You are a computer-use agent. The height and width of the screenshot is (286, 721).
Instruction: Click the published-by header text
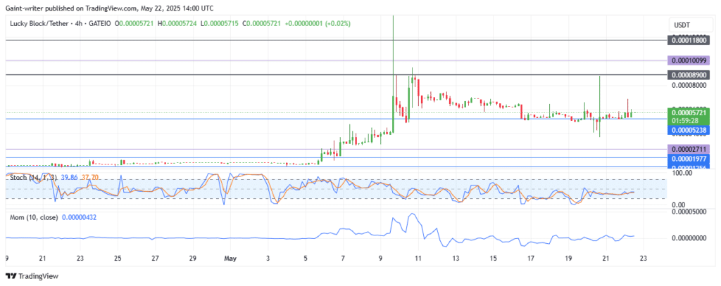(x=109, y=8)
